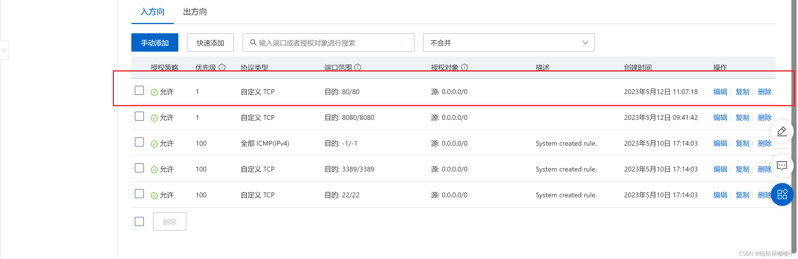This screenshot has height=259, width=798.
Task: Click 复制 for the 3389/3389 rule
Action: pyautogui.click(x=742, y=169)
